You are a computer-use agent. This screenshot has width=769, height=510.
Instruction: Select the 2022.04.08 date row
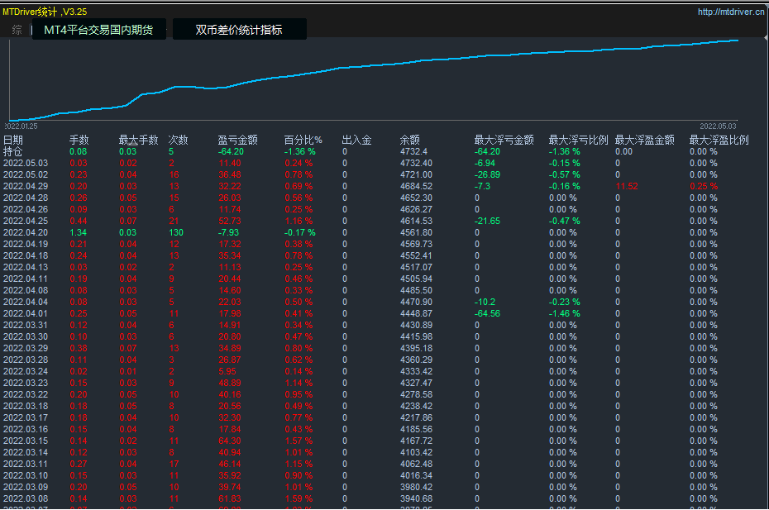(26, 290)
